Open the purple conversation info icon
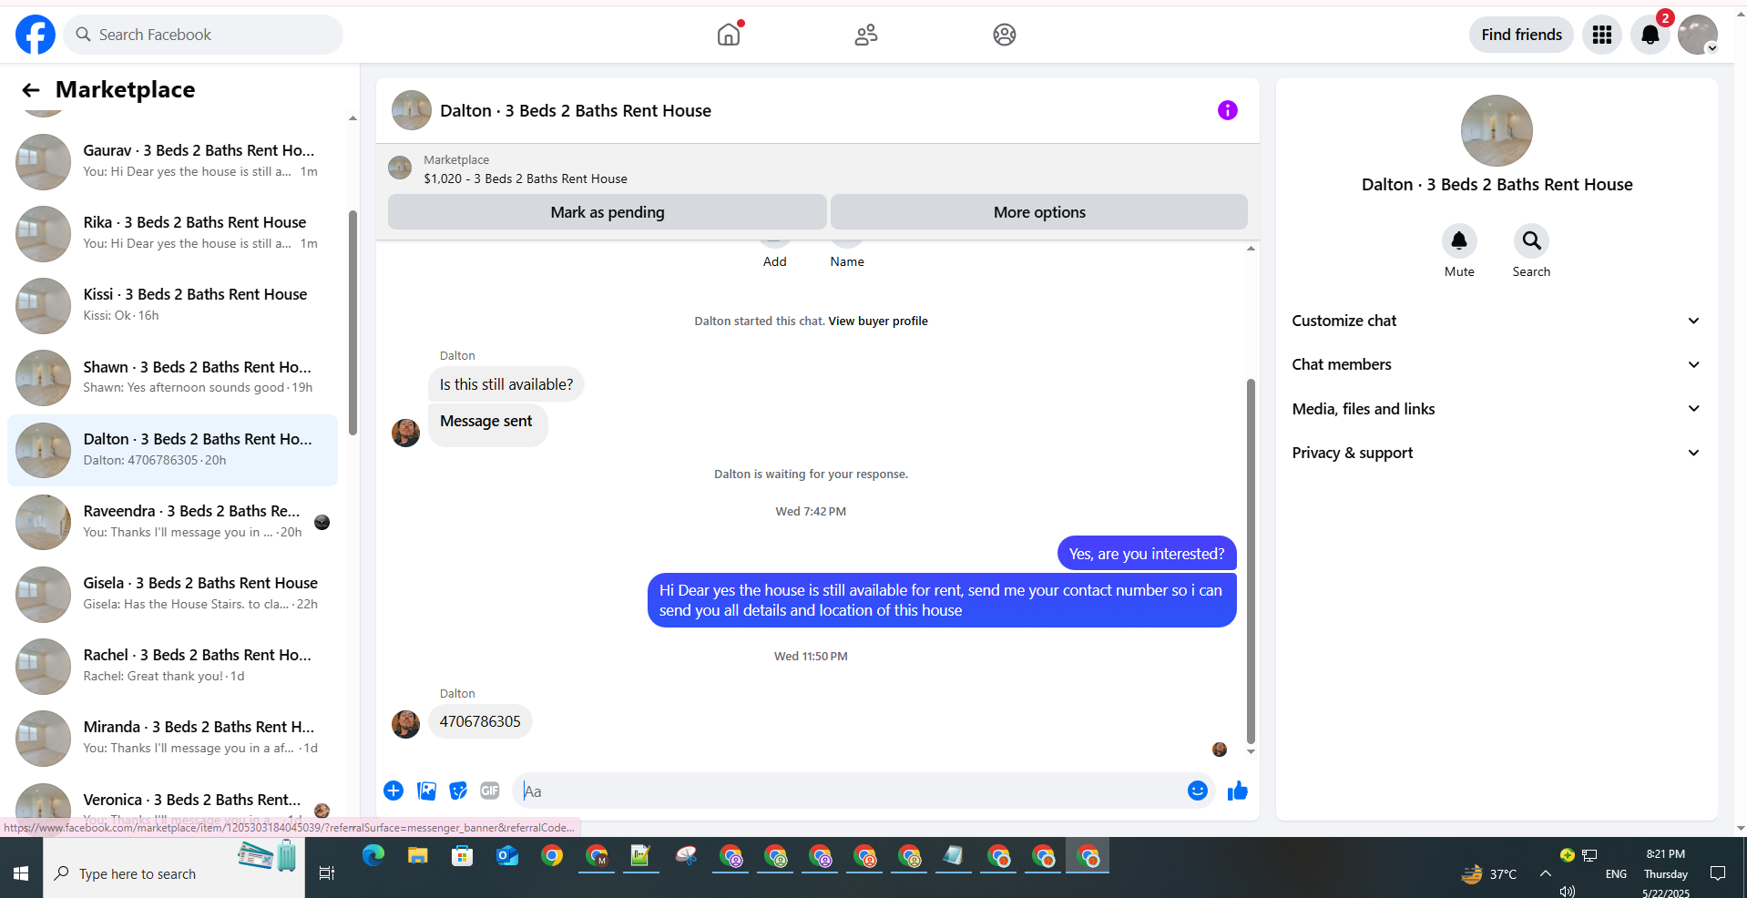 click(1228, 110)
